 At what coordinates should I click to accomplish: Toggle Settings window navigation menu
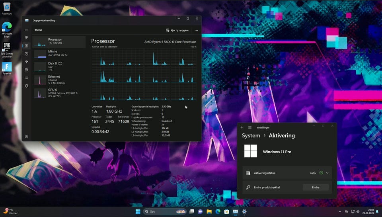tap(250, 127)
